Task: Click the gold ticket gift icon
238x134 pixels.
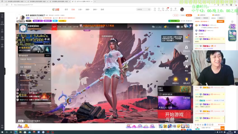Action: coord(178,126)
